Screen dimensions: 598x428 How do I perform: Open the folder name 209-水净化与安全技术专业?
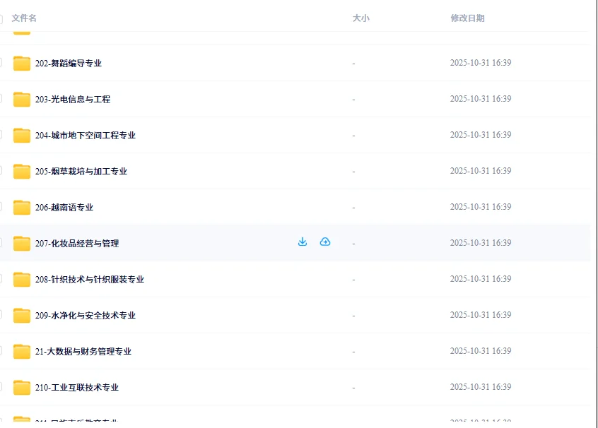86,316
